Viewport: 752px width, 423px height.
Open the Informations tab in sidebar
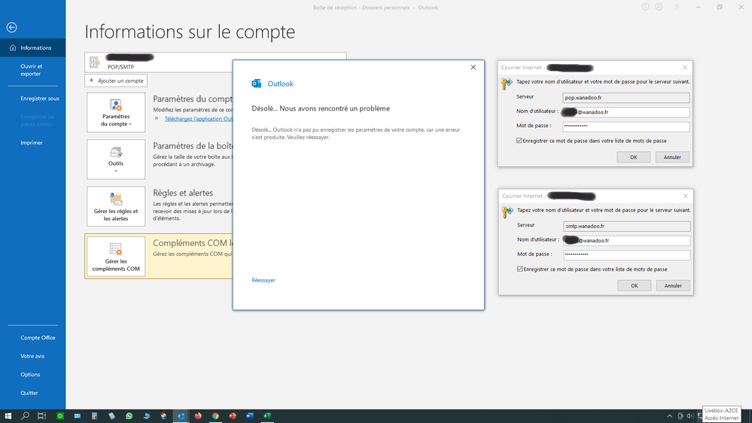tap(32, 47)
